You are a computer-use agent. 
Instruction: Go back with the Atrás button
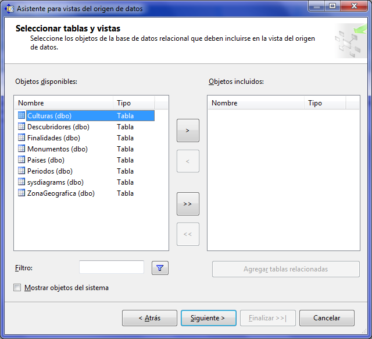coord(150,318)
